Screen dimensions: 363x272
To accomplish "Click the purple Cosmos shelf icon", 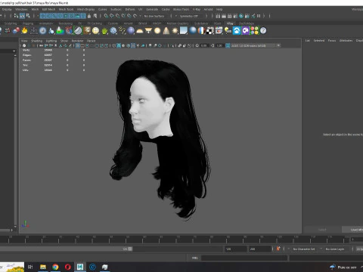I will click(x=245, y=31).
